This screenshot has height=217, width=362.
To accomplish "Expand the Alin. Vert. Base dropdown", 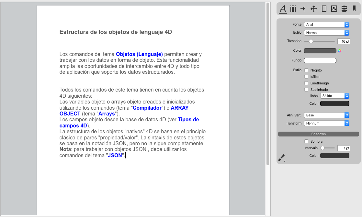I will coord(326,115).
